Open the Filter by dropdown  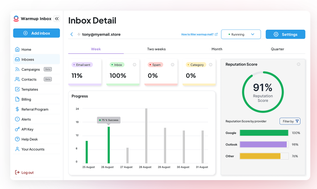(290, 121)
